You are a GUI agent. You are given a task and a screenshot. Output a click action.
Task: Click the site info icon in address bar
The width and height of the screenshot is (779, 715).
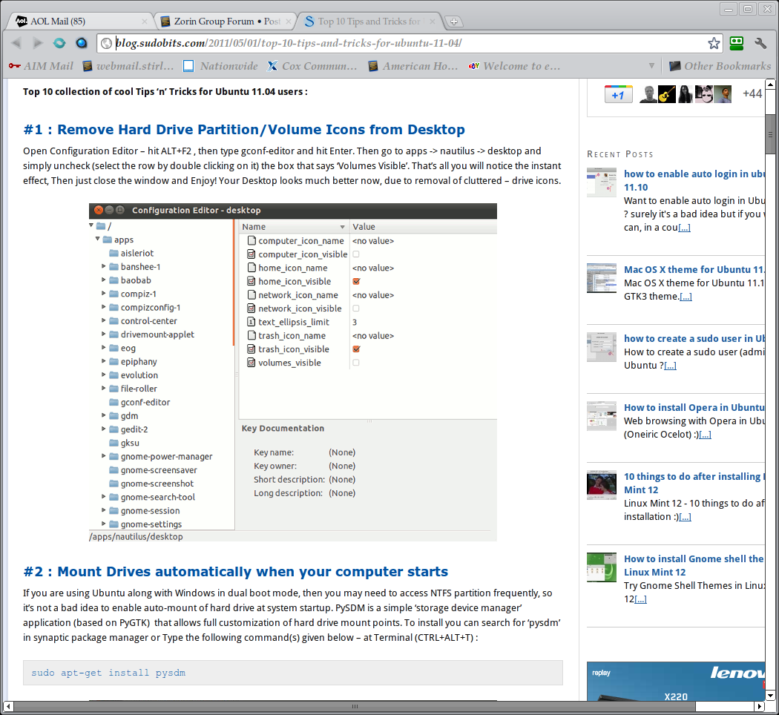(106, 43)
